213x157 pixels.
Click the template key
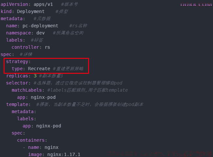coord(17,104)
